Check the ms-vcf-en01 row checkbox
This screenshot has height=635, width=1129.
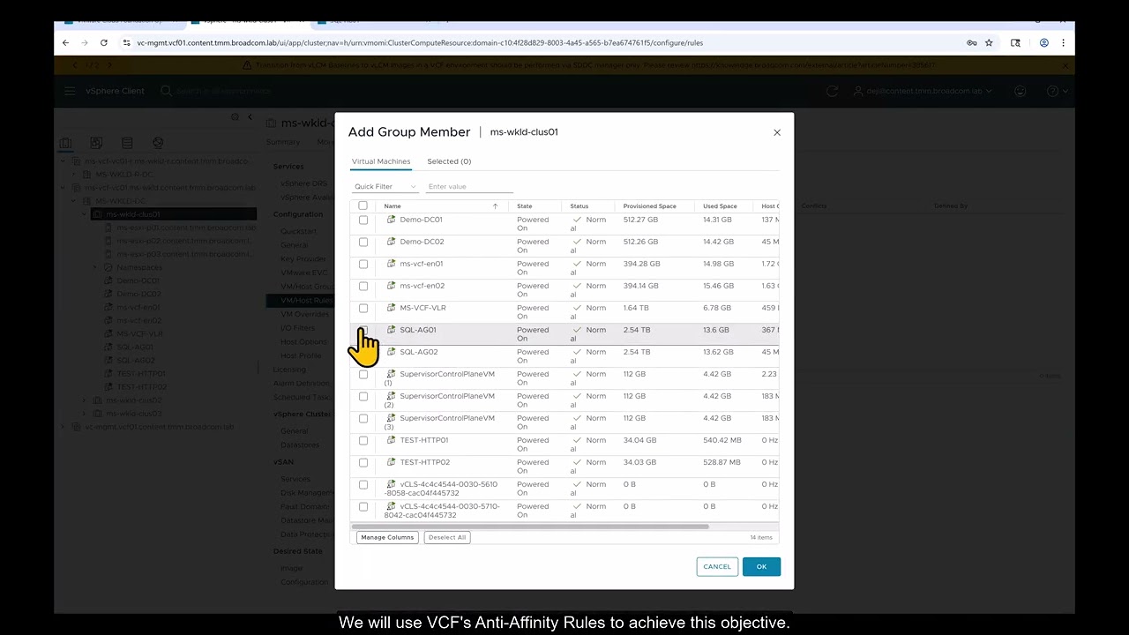click(363, 264)
